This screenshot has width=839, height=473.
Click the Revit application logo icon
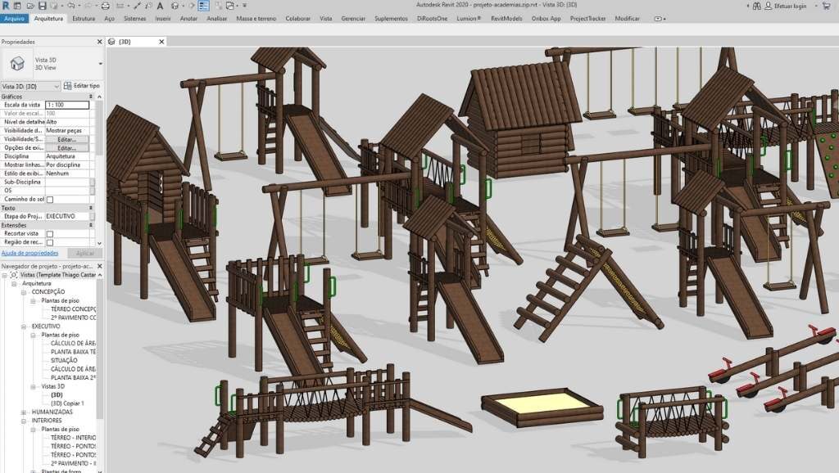[x=6, y=6]
